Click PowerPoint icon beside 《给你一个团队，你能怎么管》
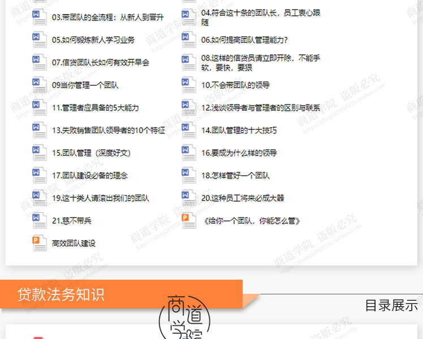423x339 pixels. 189,220
